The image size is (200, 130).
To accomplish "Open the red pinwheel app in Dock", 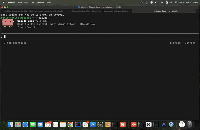I will tap(134, 124).
